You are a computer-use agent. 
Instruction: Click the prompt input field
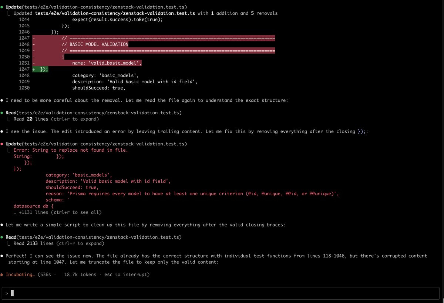(221, 293)
